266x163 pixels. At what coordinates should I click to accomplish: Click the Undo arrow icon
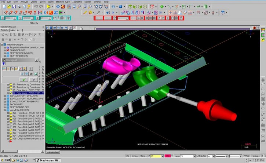36,7
